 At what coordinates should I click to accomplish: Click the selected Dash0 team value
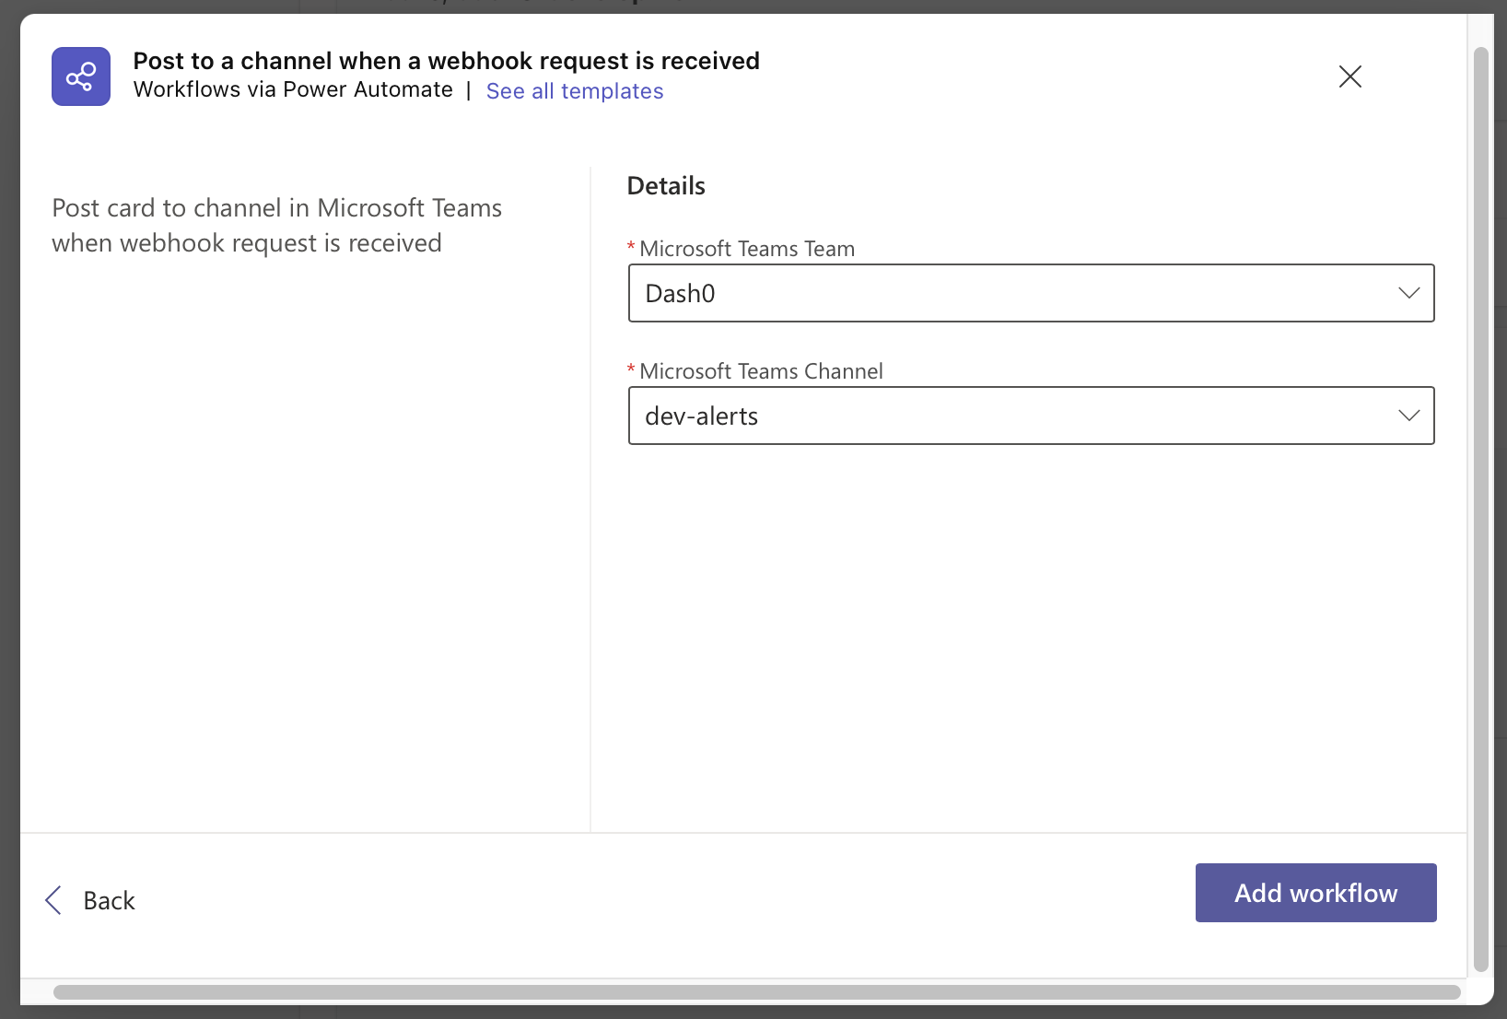point(680,294)
